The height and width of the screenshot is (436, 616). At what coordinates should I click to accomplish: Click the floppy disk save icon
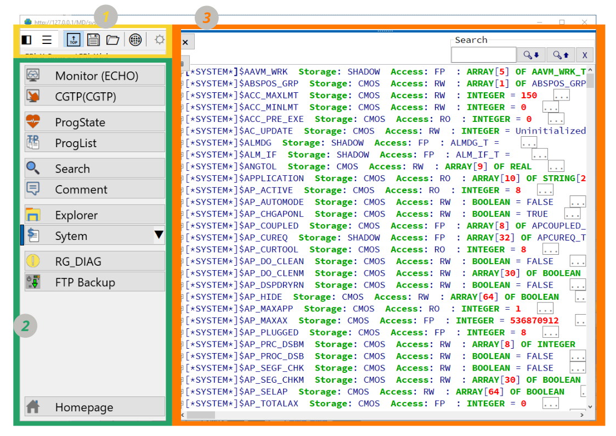93,39
